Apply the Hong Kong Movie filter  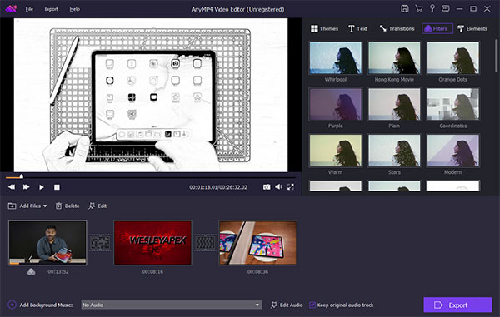pyautogui.click(x=394, y=58)
